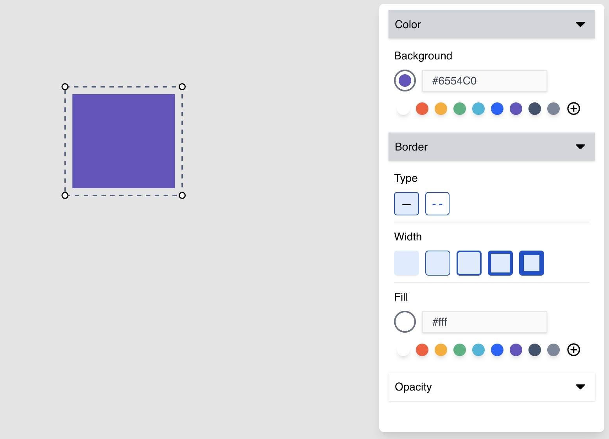Collapse the Border section
This screenshot has height=439, width=609.
click(580, 147)
